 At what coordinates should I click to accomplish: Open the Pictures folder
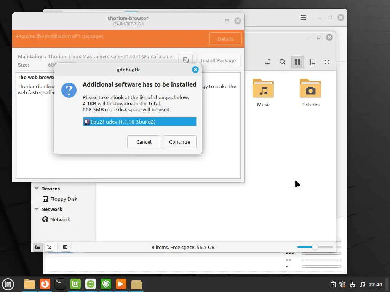[310, 93]
